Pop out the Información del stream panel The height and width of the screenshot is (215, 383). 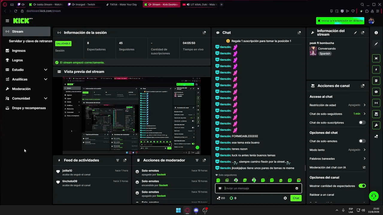click(363, 33)
